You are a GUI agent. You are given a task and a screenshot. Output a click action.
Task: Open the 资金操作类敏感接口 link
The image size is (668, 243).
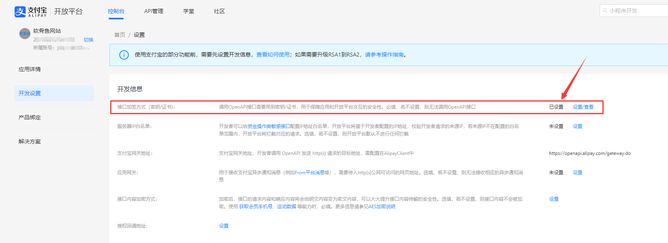coord(269,126)
